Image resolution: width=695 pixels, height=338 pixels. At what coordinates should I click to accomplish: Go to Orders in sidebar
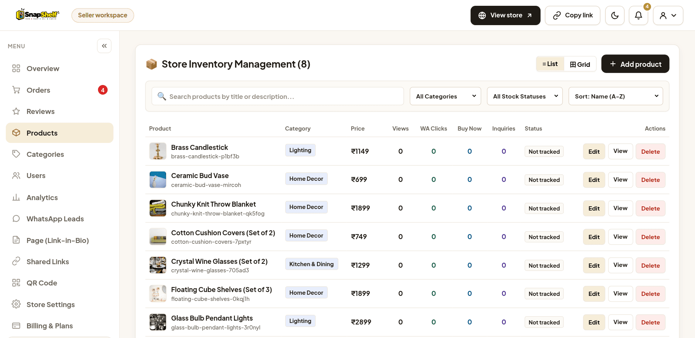(59, 90)
